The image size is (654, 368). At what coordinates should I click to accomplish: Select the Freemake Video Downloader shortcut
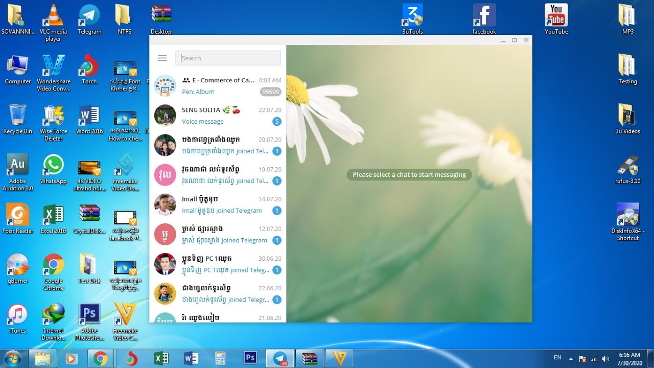click(x=125, y=172)
